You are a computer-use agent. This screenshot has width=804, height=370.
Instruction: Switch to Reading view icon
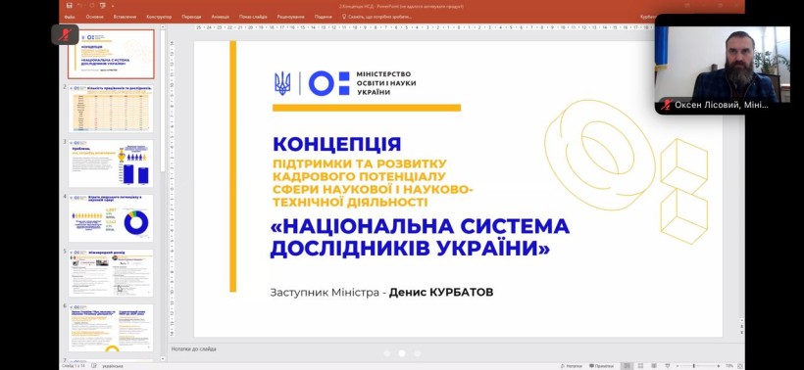pos(655,366)
